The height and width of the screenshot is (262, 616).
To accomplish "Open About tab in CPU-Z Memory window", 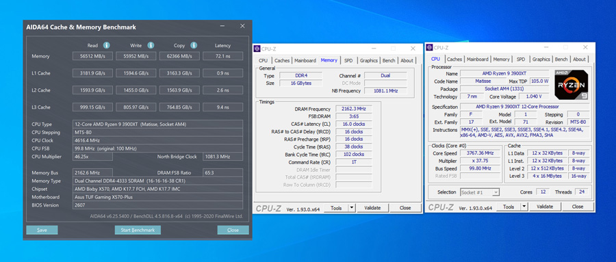I will 407,60.
